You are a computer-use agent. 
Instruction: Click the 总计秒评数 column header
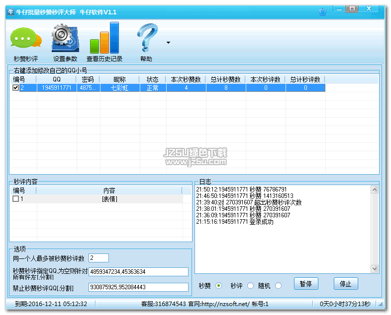pyautogui.click(x=305, y=79)
